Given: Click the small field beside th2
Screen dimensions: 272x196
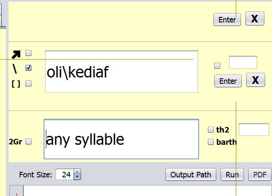Looking at the screenshot, I should coord(254,130).
